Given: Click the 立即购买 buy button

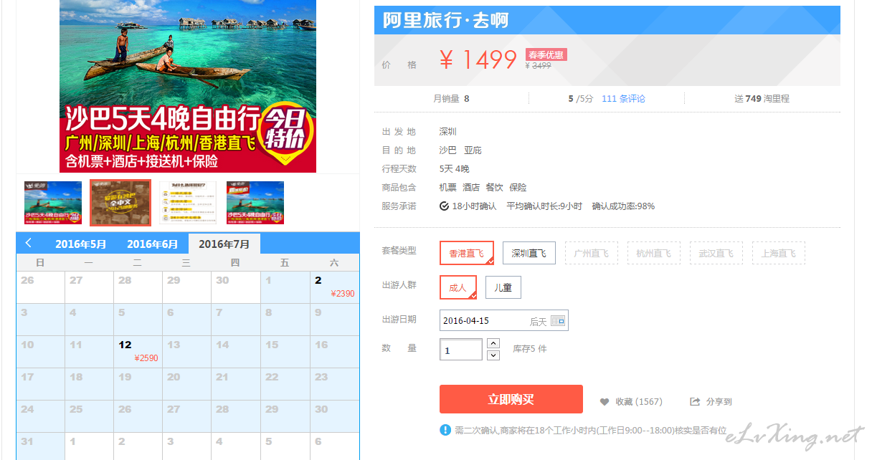Looking at the screenshot, I should point(511,399).
